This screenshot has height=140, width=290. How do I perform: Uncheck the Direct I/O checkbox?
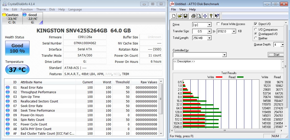[256, 24]
